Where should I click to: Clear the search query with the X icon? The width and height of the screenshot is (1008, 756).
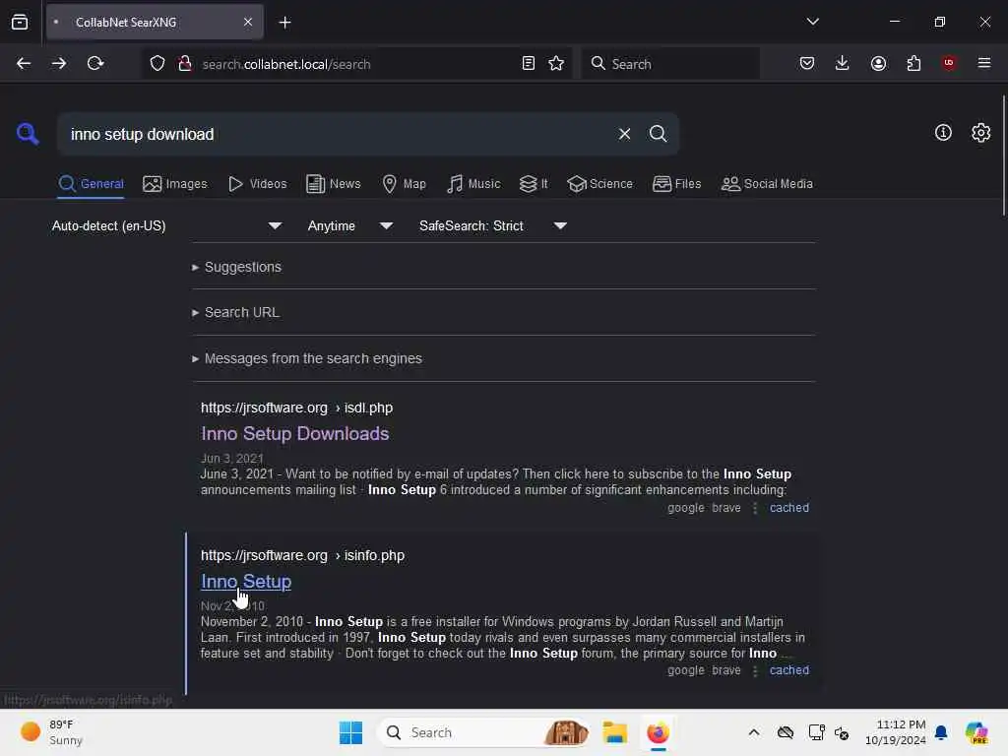[624, 134]
